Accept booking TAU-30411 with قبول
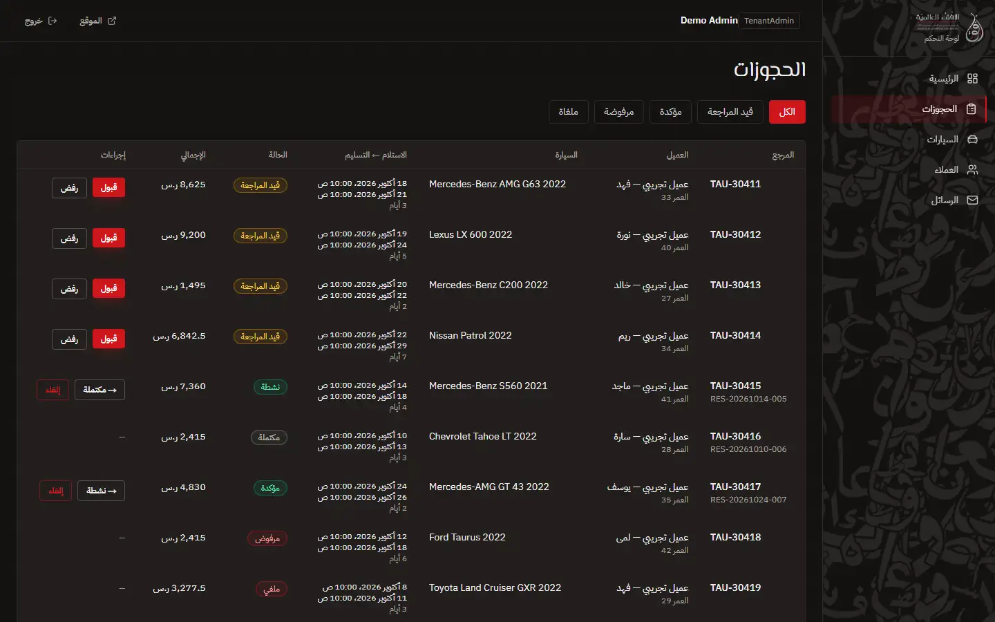Screen dimensions: 995x622 [x=108, y=188]
